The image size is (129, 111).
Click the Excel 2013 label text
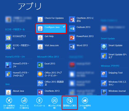pyautogui.click(x=50, y=64)
